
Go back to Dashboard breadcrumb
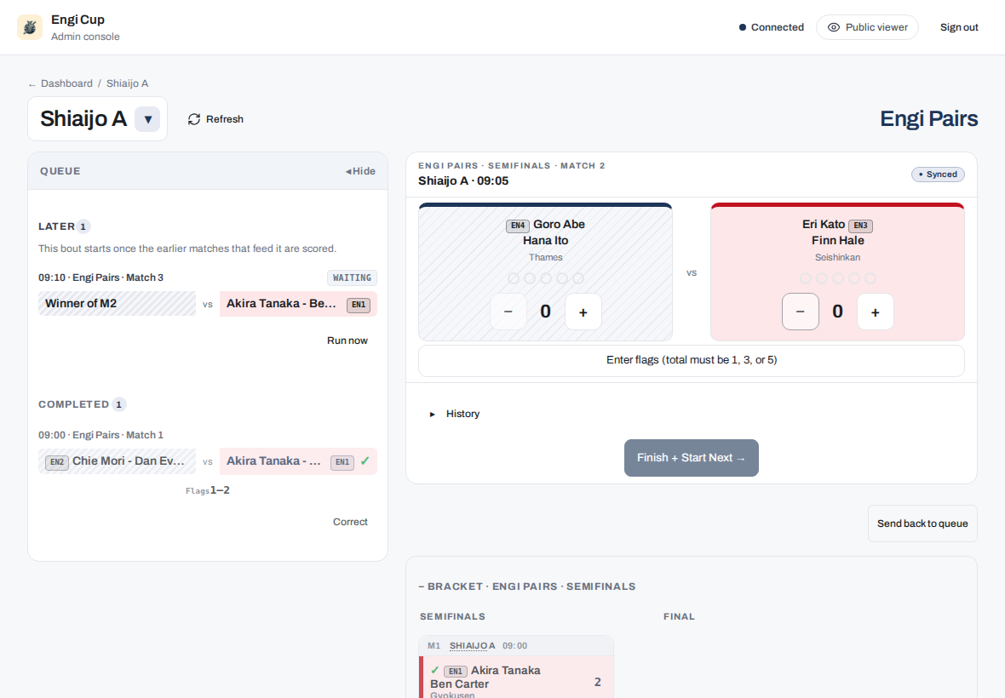click(66, 83)
